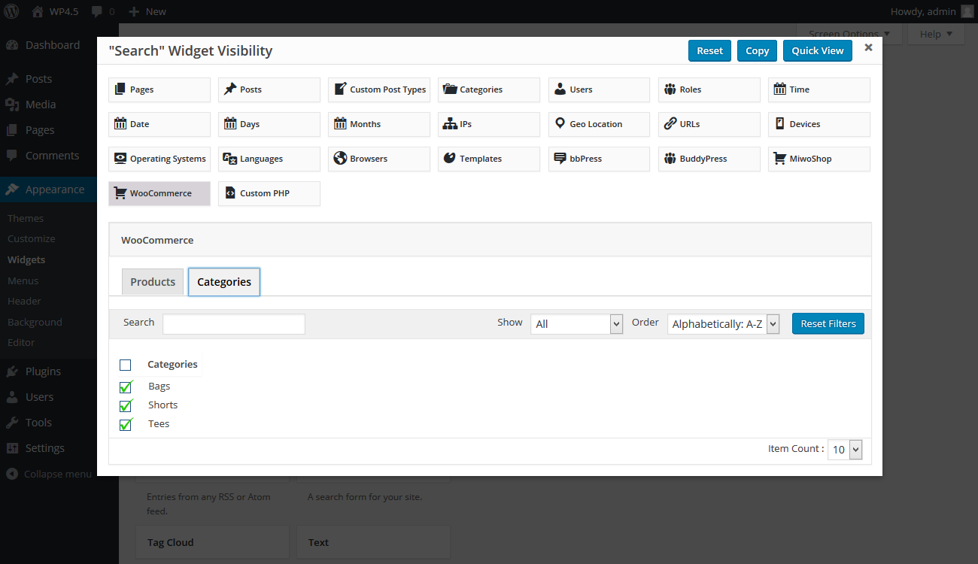
Task: Click the Customize submenu link
Action: click(x=32, y=238)
